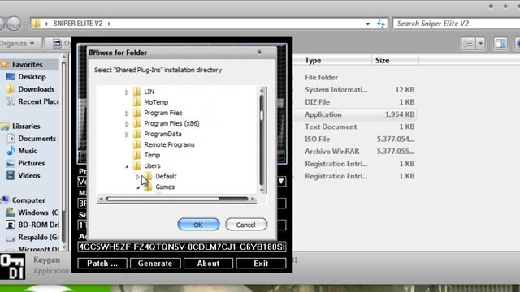
Task: Open Computer in Explorer sidebar
Action: pyautogui.click(x=28, y=200)
